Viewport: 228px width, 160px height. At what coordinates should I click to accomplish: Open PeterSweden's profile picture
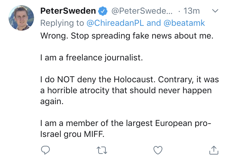tap(21, 18)
